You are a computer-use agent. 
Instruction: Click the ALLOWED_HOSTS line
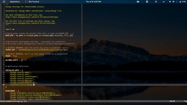coord(14,60)
